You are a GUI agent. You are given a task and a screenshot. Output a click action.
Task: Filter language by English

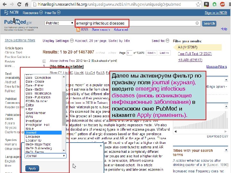(x=10, y=161)
